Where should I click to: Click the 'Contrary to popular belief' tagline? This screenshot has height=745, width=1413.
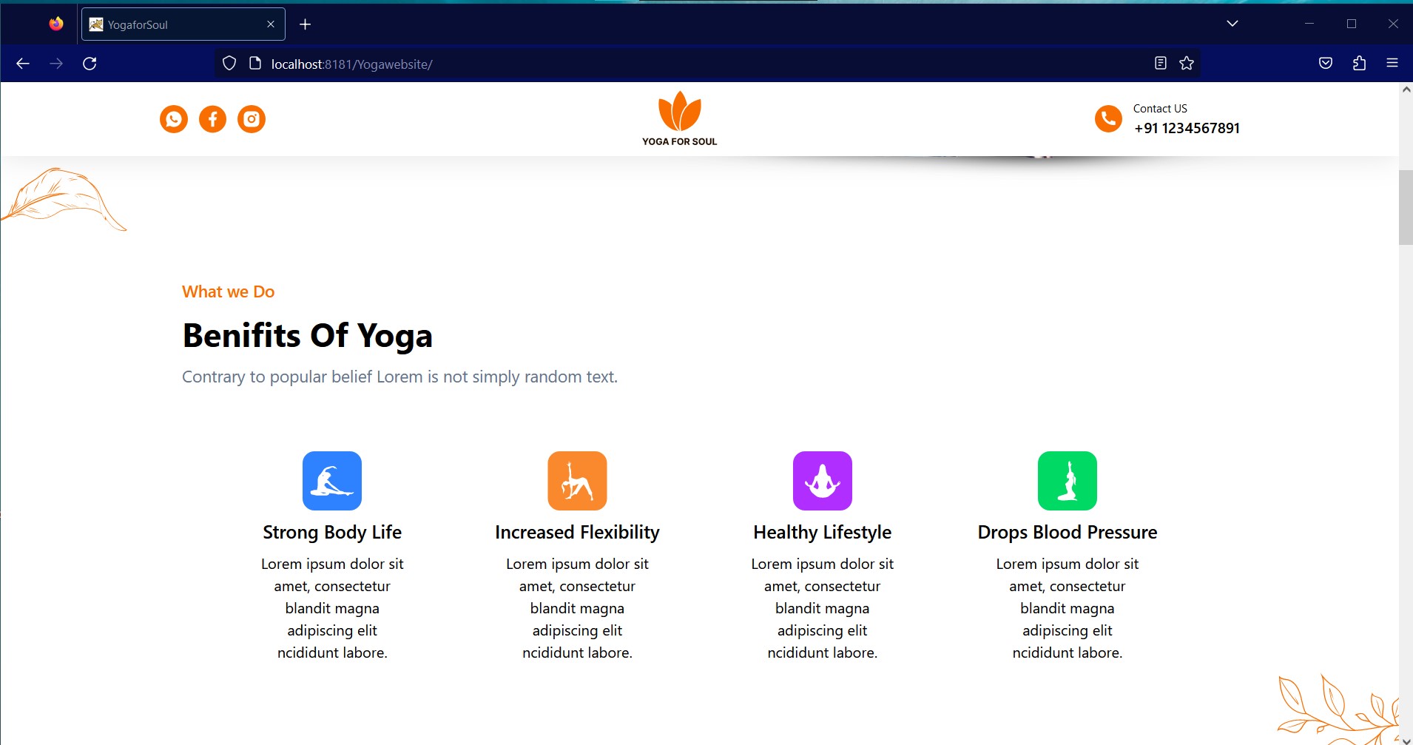(399, 377)
